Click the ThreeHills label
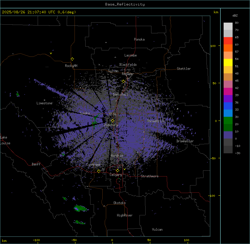Viewport: 250px width, 244px height. pos(156,121)
